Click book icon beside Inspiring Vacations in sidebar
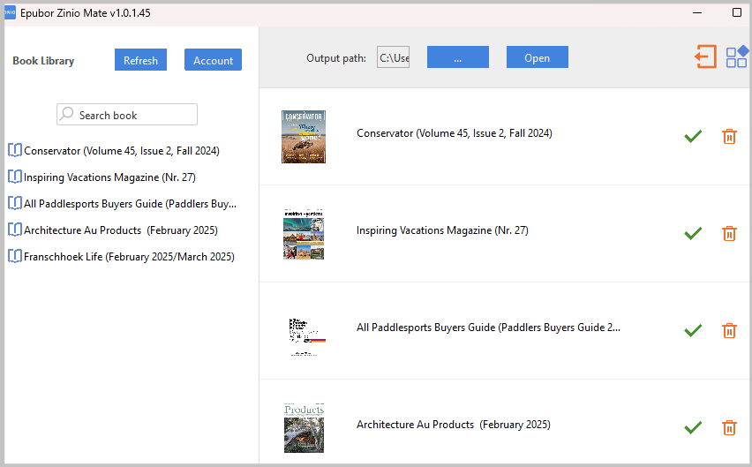752x467 pixels. (15, 177)
